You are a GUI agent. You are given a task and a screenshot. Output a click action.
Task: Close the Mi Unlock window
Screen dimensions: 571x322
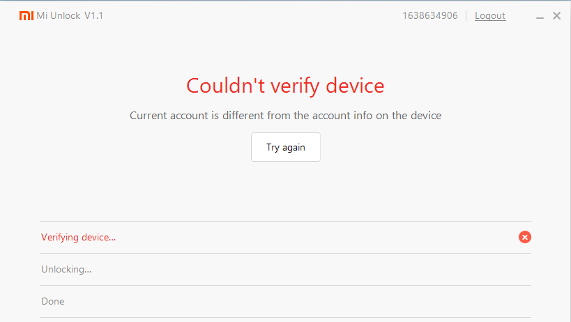point(556,15)
